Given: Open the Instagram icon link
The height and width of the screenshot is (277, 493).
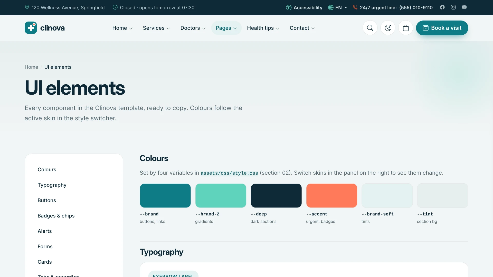Looking at the screenshot, I should pos(453,7).
